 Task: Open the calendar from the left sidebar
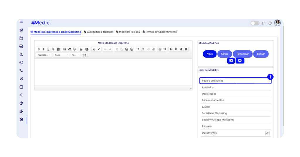click(21, 38)
